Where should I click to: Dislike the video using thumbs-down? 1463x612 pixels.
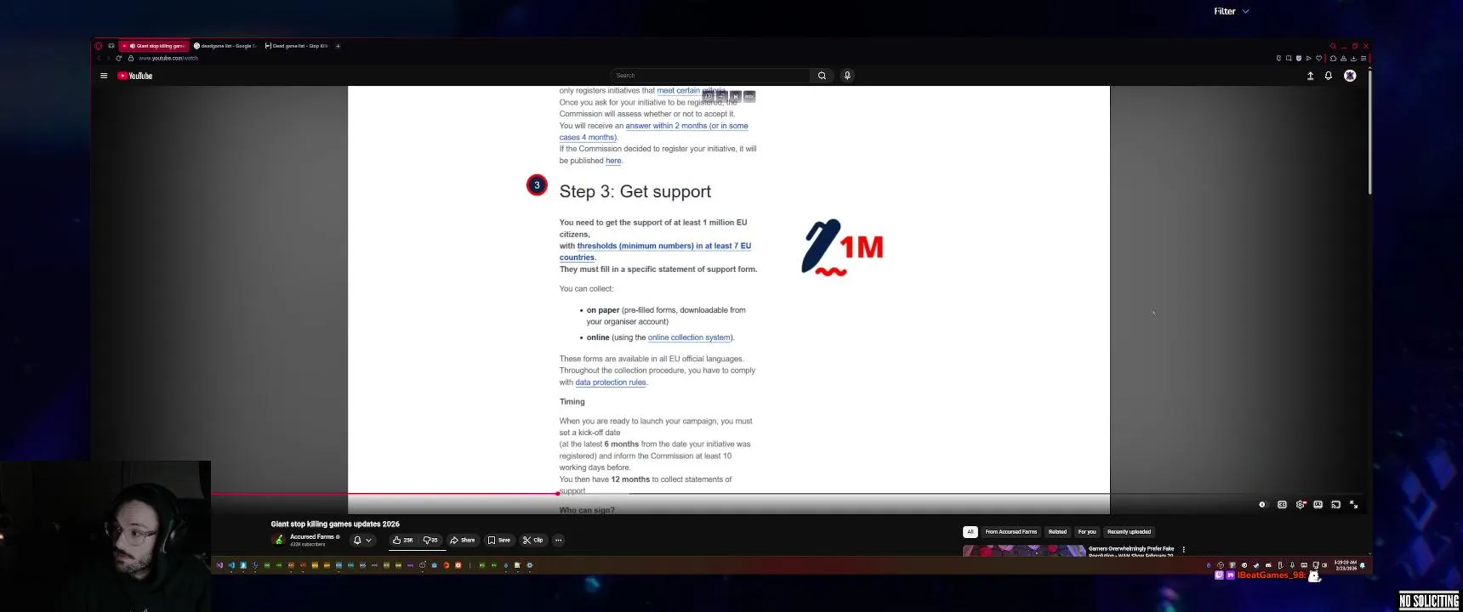[430, 540]
